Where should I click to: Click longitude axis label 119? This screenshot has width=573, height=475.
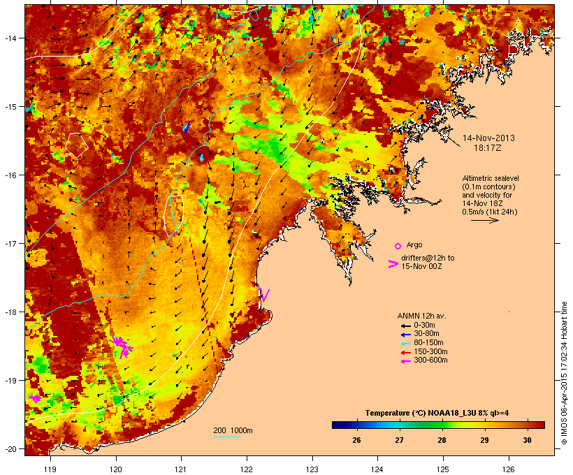pos(50,469)
